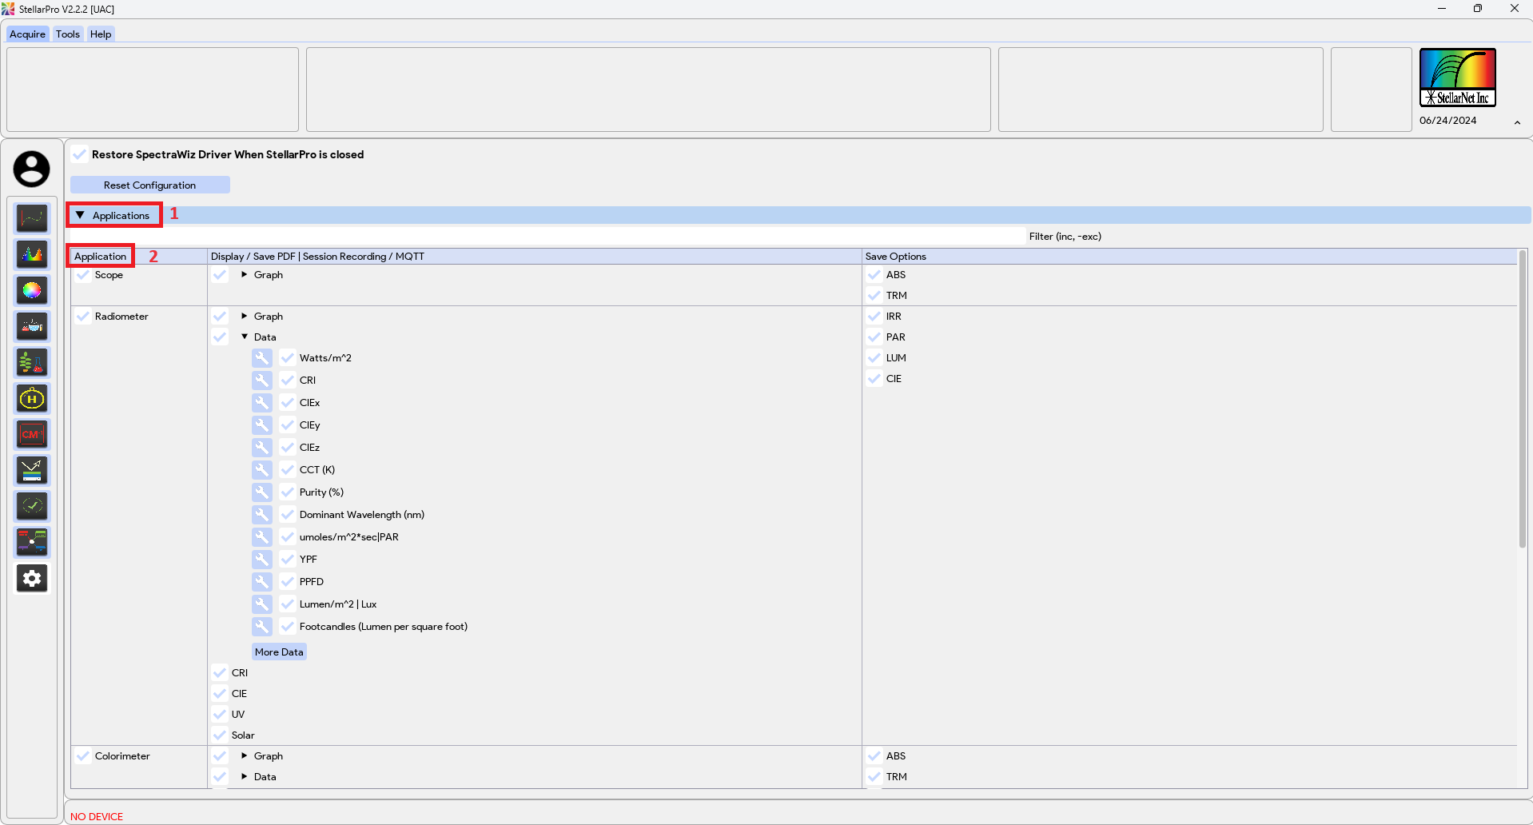This screenshot has width=1533, height=825.
Task: Open the Scope graph application icon
Action: click(x=32, y=218)
